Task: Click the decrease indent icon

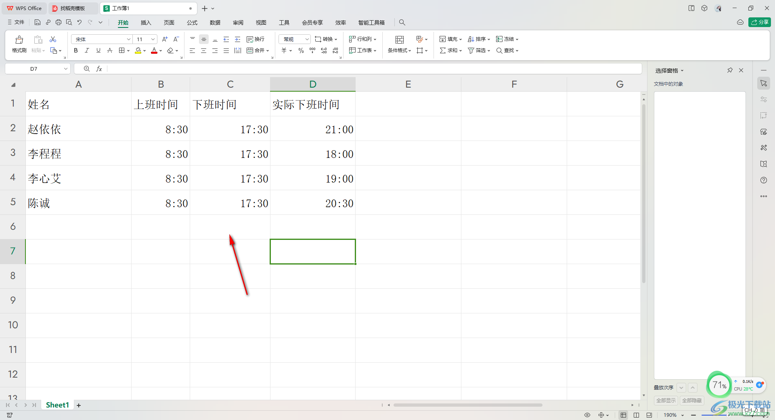Action: (226, 39)
